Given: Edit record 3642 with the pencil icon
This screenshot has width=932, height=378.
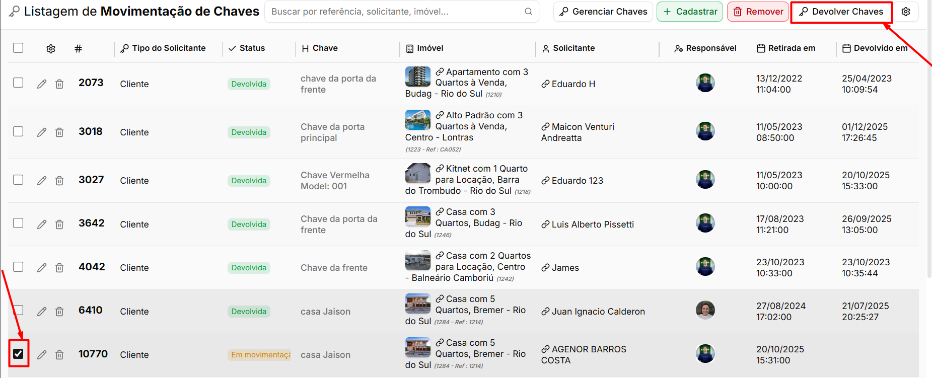Looking at the screenshot, I should tap(42, 224).
